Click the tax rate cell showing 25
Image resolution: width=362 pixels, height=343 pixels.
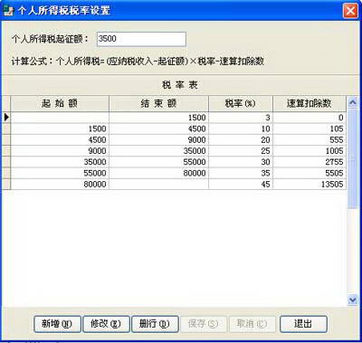click(x=241, y=151)
